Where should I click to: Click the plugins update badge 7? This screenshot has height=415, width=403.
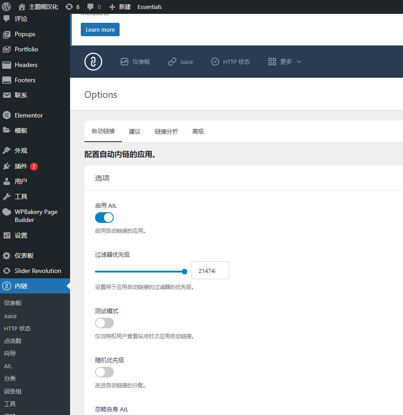34,167
